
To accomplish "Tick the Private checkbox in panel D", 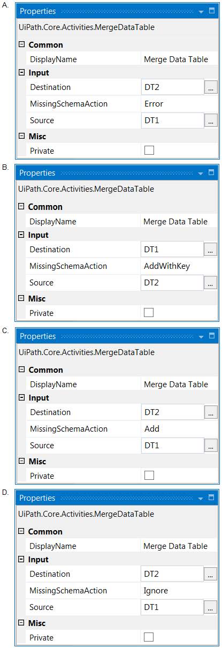I will click(149, 637).
